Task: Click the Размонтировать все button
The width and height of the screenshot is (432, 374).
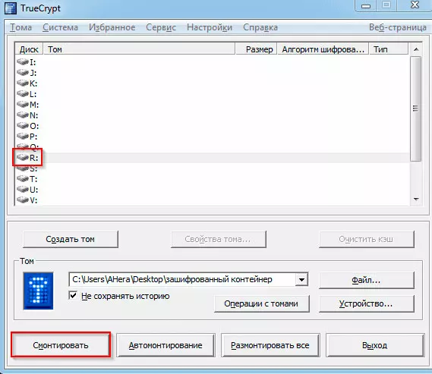Action: click(x=270, y=345)
